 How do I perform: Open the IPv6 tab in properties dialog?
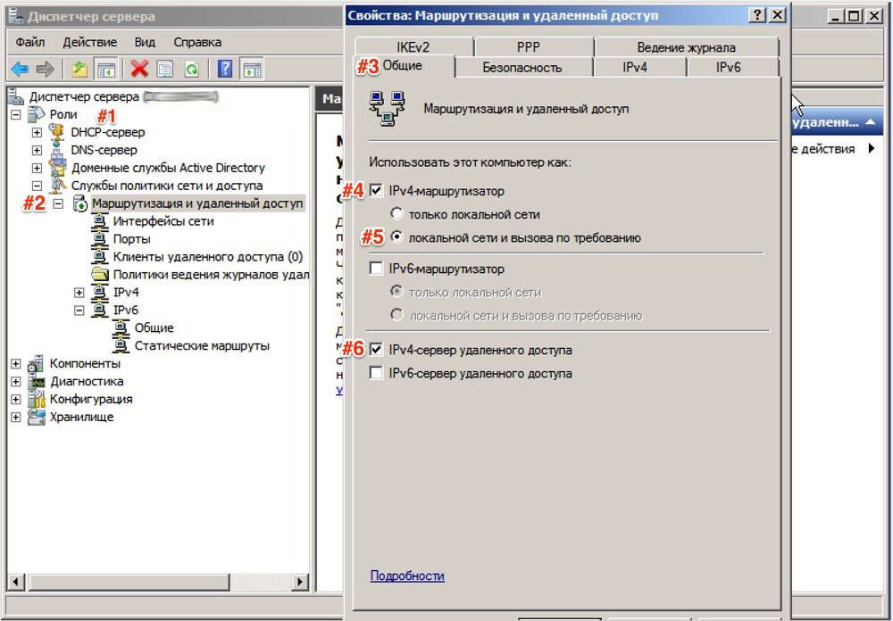click(729, 67)
